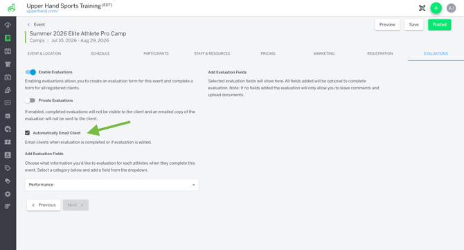Switch to the Event & Location tab
Screen dimensions: 464x250
(44, 53)
